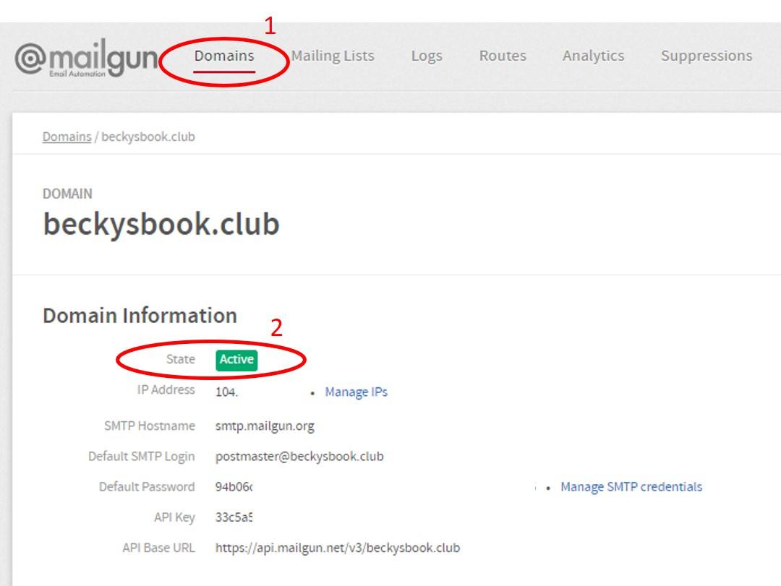This screenshot has width=781, height=586.
Task: Click the Mailgun logo
Action: coord(86,59)
